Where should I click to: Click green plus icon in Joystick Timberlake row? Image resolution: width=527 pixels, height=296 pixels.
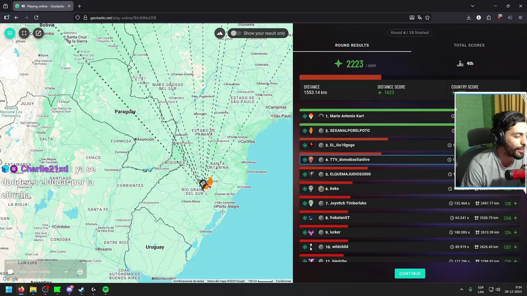[515, 203]
